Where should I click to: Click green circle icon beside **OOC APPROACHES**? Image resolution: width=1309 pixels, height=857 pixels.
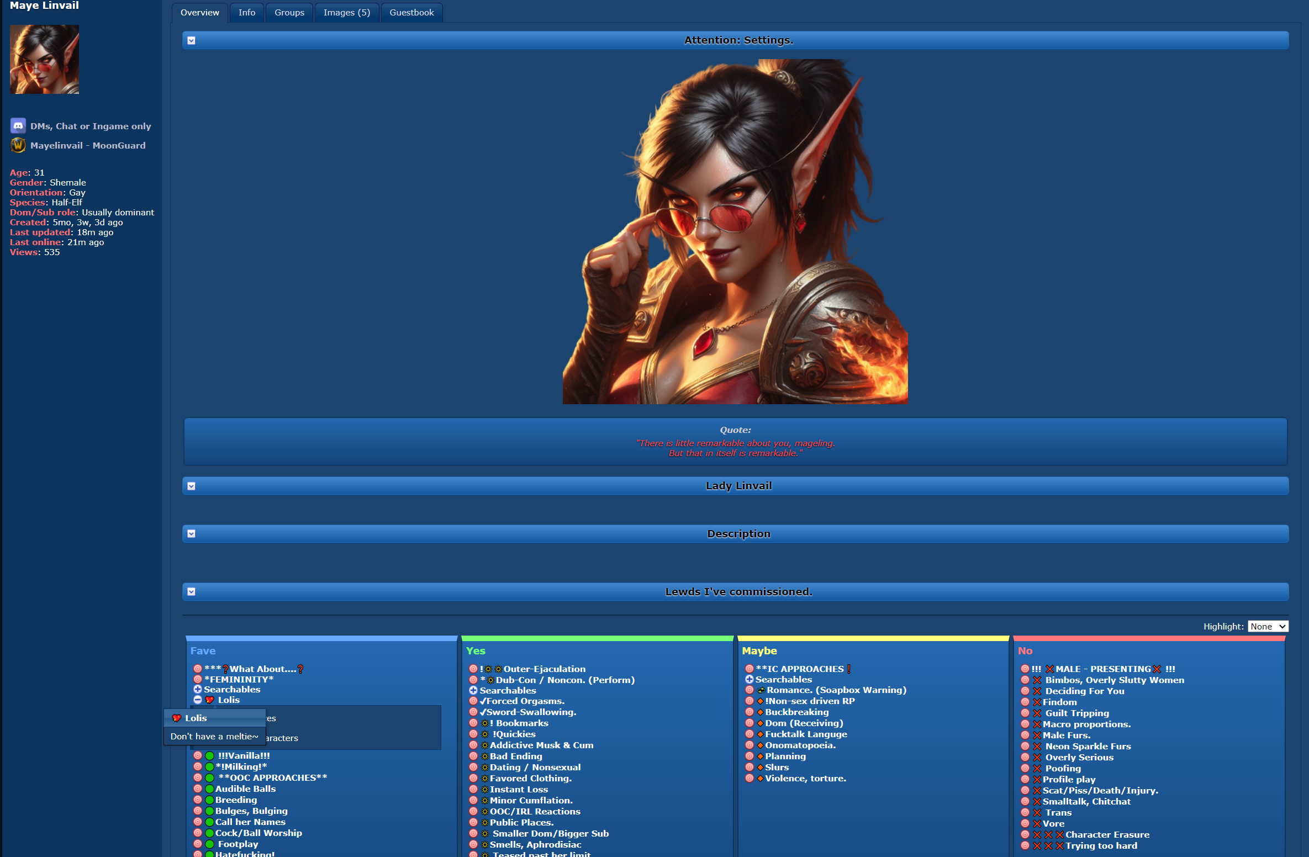tap(210, 777)
